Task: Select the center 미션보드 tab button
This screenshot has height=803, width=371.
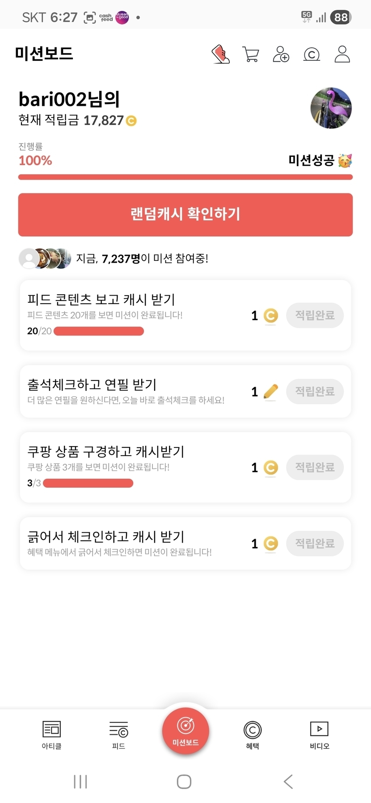Action: 185,731
